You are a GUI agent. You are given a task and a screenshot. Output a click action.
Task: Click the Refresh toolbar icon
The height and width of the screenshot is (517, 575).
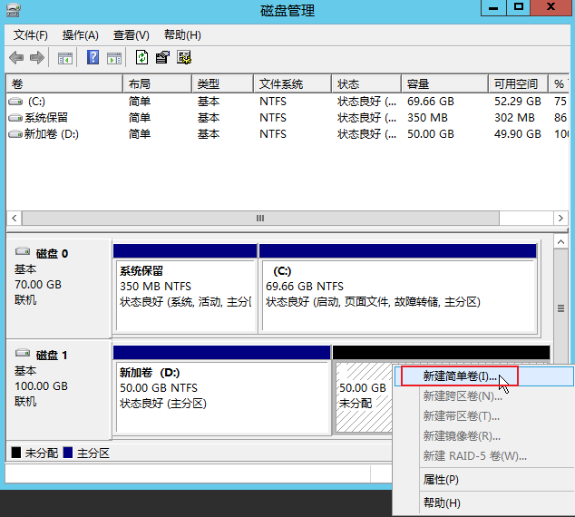tap(141, 58)
